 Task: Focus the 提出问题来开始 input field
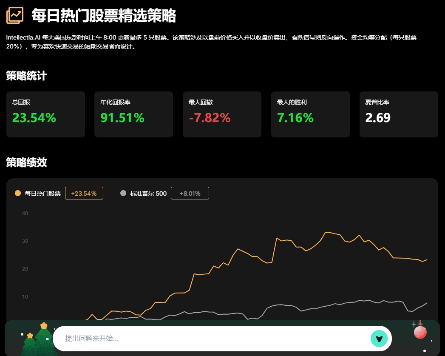click(x=213, y=339)
